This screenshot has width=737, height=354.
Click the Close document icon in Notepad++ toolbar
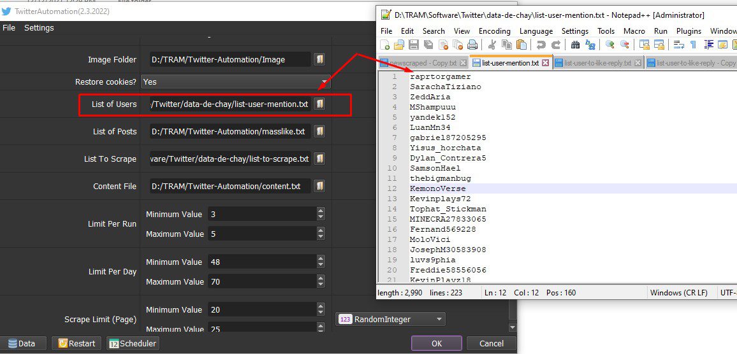point(443,45)
